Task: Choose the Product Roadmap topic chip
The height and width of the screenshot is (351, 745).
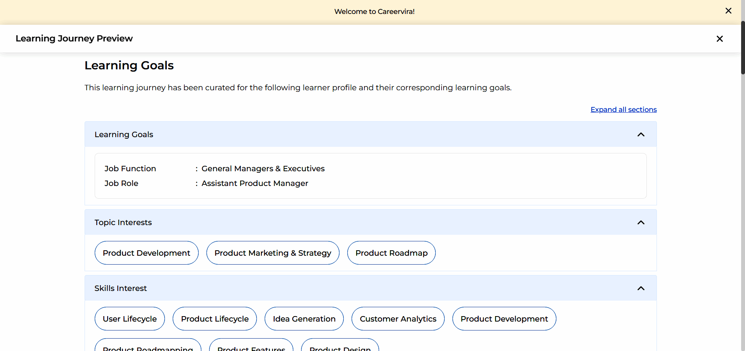Action: (x=391, y=253)
